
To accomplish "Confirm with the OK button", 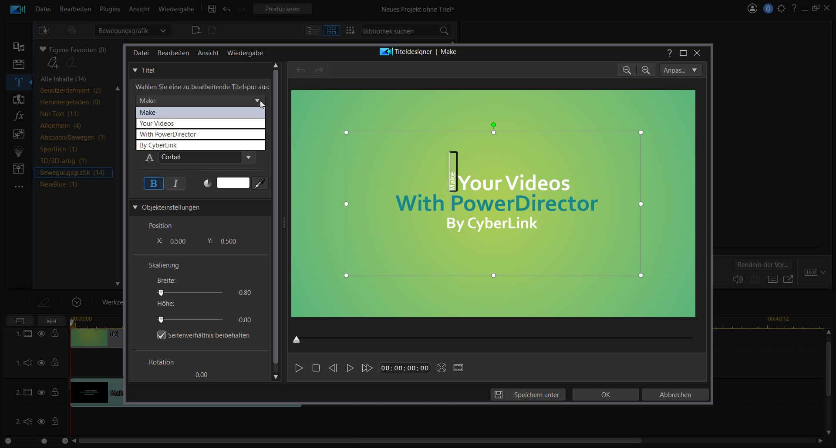I will pyautogui.click(x=606, y=395).
